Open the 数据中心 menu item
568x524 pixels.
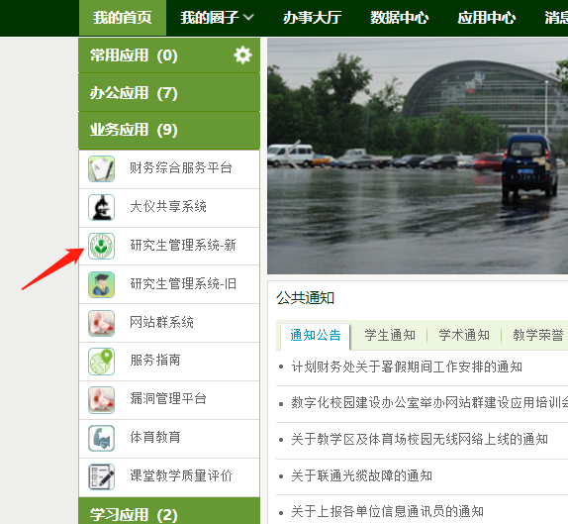tap(399, 18)
